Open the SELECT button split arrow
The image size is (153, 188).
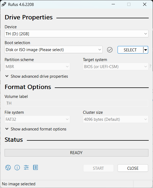(x=145, y=50)
